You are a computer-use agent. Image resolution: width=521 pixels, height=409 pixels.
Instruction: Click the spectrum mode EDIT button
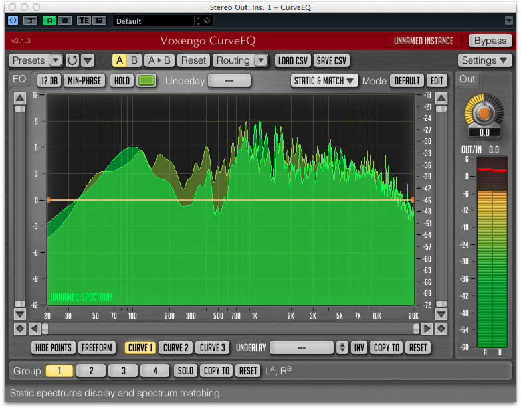(437, 81)
